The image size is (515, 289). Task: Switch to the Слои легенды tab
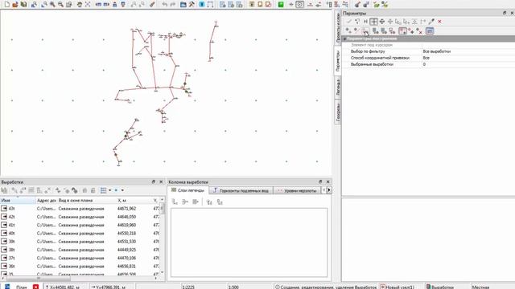tap(187, 190)
